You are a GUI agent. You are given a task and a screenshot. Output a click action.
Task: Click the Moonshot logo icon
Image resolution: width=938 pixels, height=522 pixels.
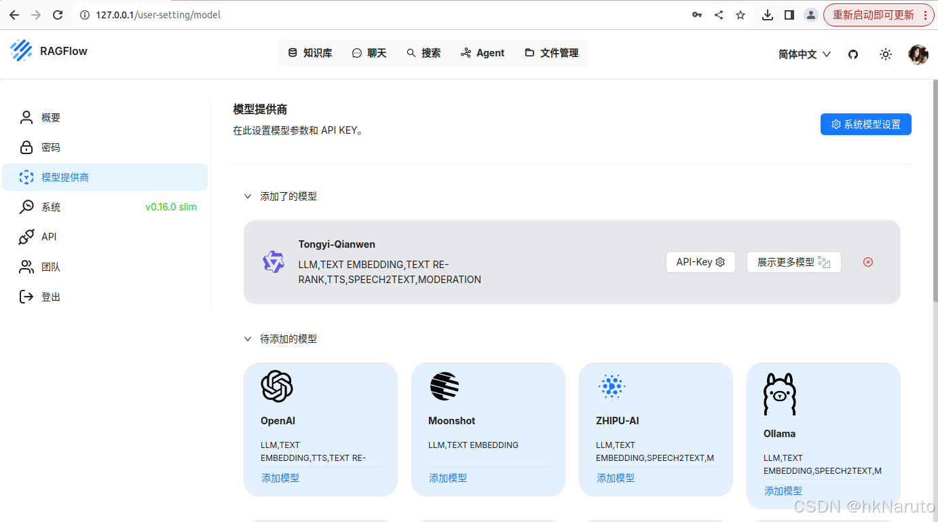pos(445,386)
